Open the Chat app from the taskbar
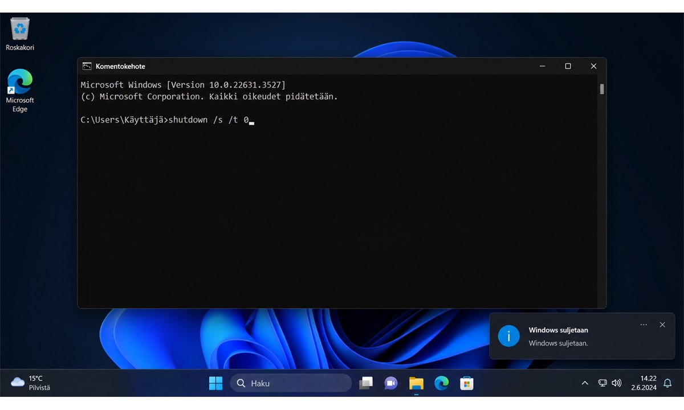This screenshot has width=684, height=410. pos(391,383)
